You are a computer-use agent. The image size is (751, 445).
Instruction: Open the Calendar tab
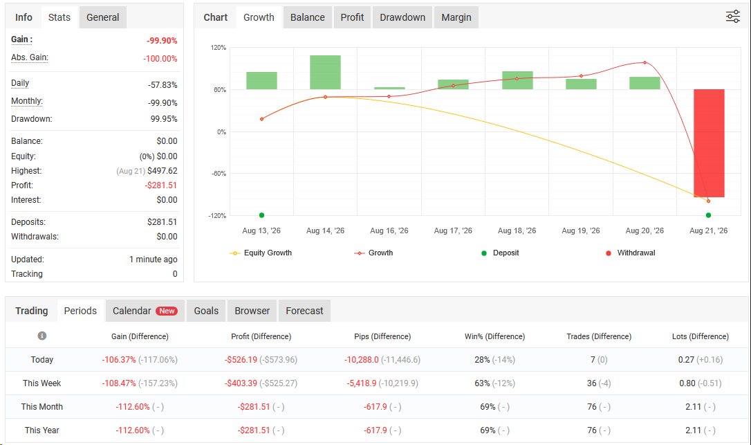click(x=145, y=311)
